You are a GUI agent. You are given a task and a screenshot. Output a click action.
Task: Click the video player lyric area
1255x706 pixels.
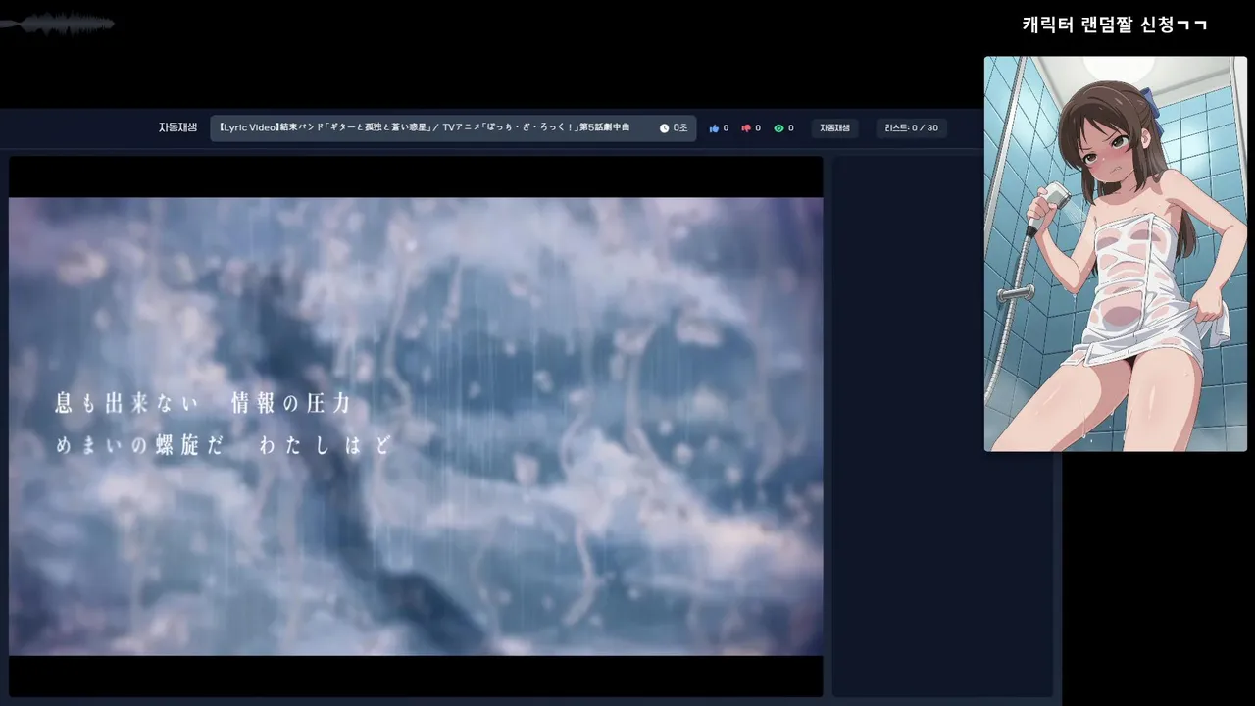[416, 427]
